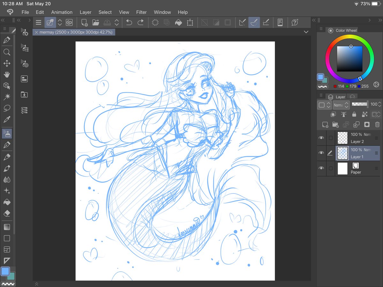This screenshot has height=287, width=383.
Task: Hide Paper layer using eye icon
Action: pyautogui.click(x=321, y=168)
